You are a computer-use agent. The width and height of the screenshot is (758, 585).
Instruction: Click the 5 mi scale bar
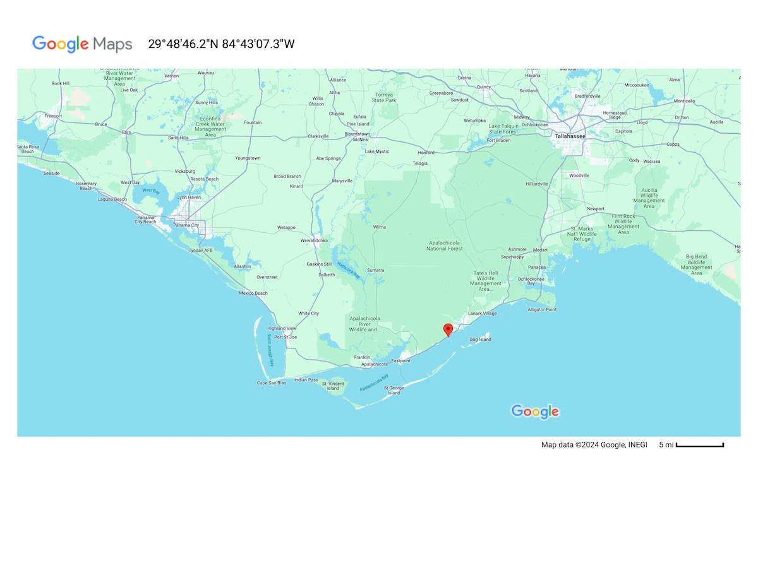695,446
